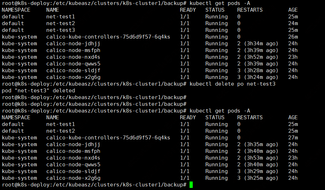Click the green terminal cursor block
Image resolution: width=325 pixels, height=190 pixels.
191,185
